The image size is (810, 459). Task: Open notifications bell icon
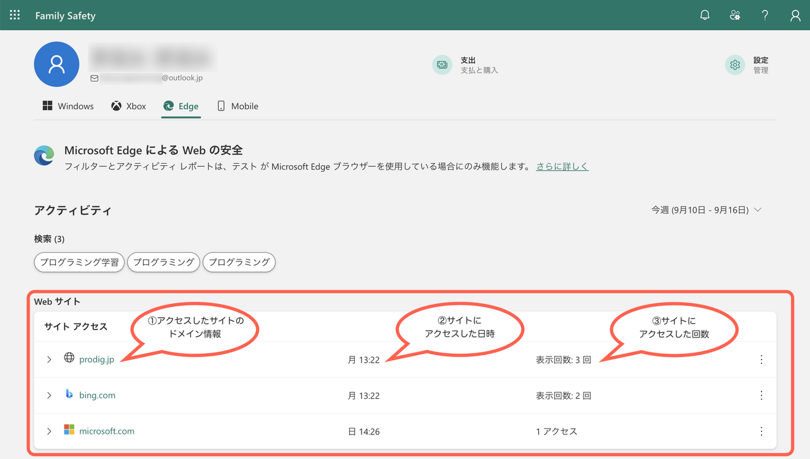click(705, 15)
